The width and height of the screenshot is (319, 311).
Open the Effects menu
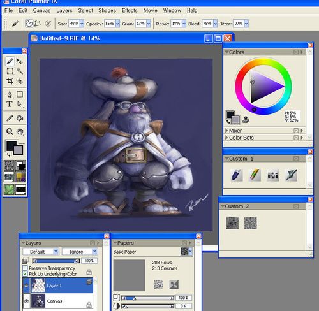[x=130, y=10]
